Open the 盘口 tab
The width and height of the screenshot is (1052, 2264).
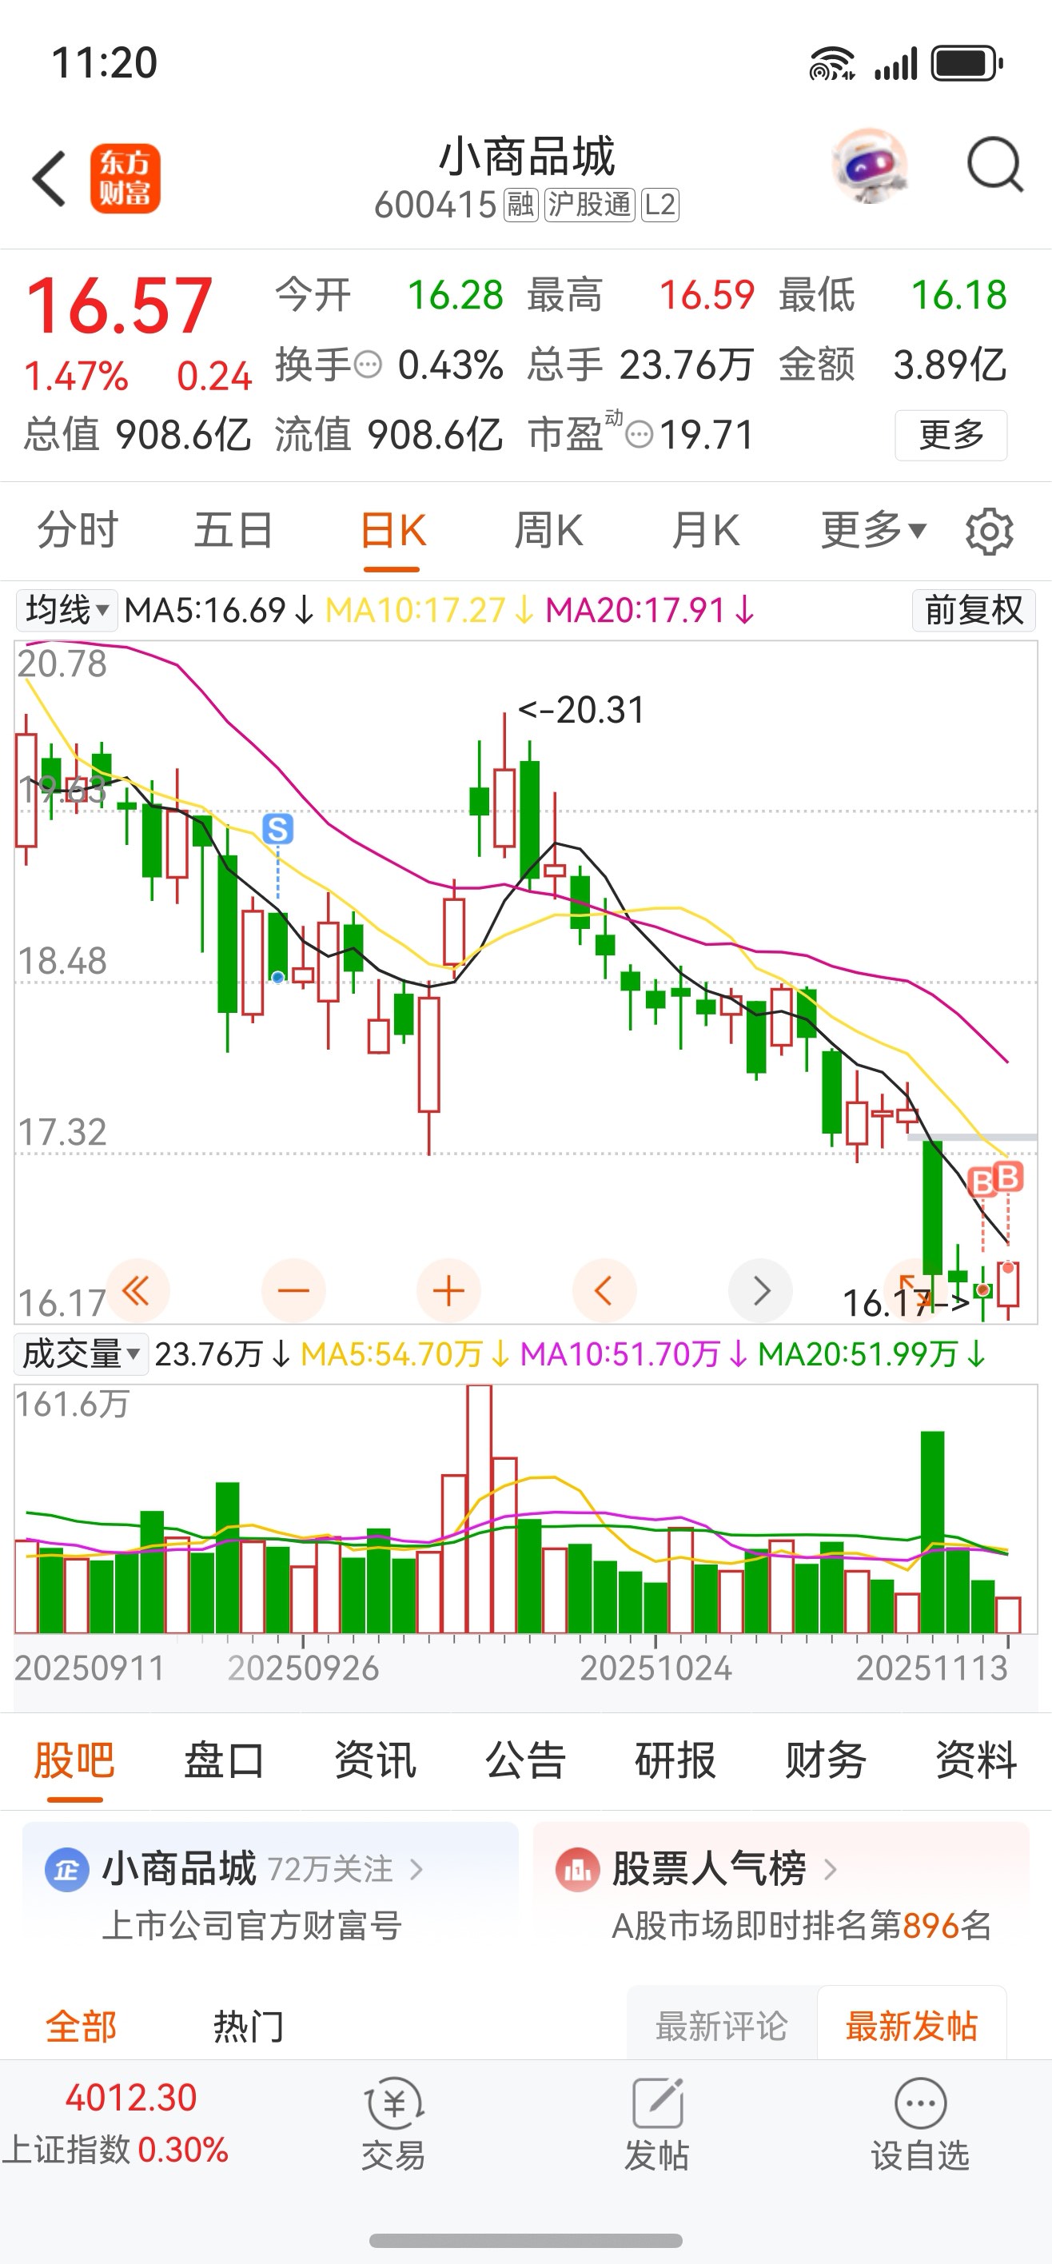coord(224,1760)
